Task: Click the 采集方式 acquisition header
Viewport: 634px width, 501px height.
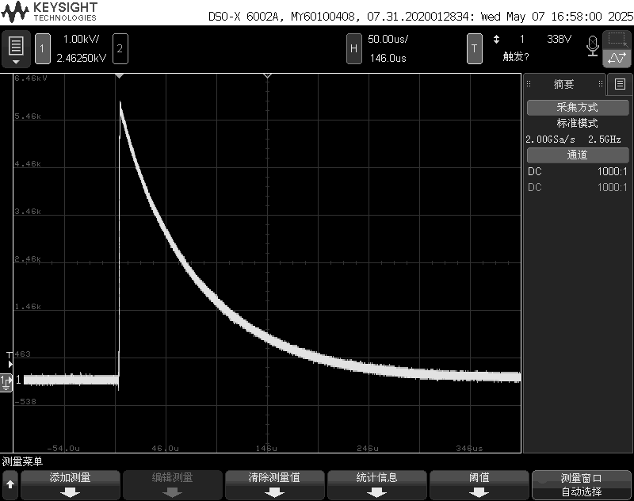Action: [x=578, y=108]
